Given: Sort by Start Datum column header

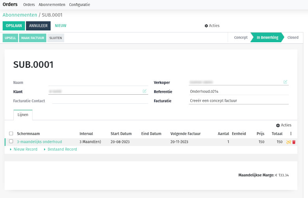Looking at the screenshot, I should point(121,134).
